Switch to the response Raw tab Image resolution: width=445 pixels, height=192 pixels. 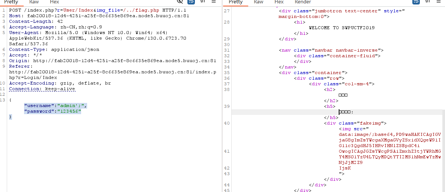[x=258, y=2]
